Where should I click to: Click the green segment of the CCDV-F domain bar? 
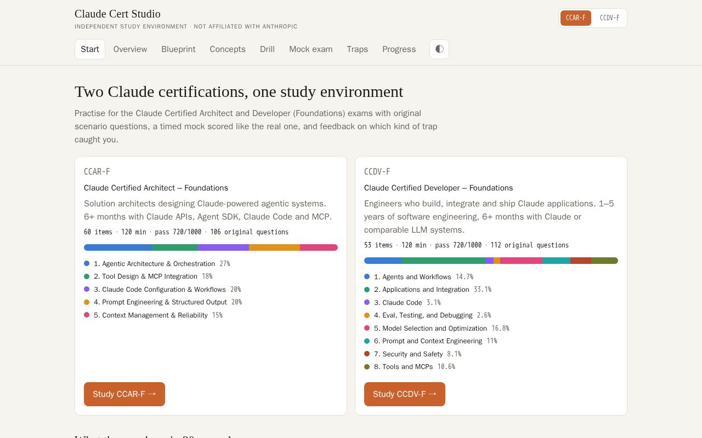pyautogui.click(x=443, y=261)
